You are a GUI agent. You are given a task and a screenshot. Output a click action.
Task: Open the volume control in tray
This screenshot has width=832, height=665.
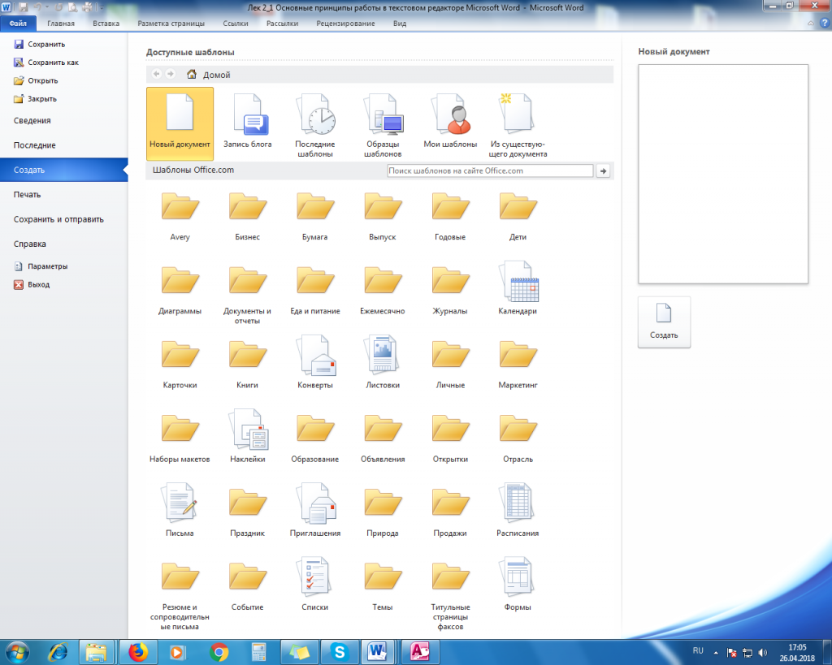click(763, 653)
